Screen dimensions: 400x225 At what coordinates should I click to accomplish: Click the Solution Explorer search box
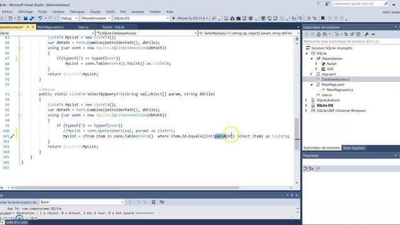click(351, 41)
